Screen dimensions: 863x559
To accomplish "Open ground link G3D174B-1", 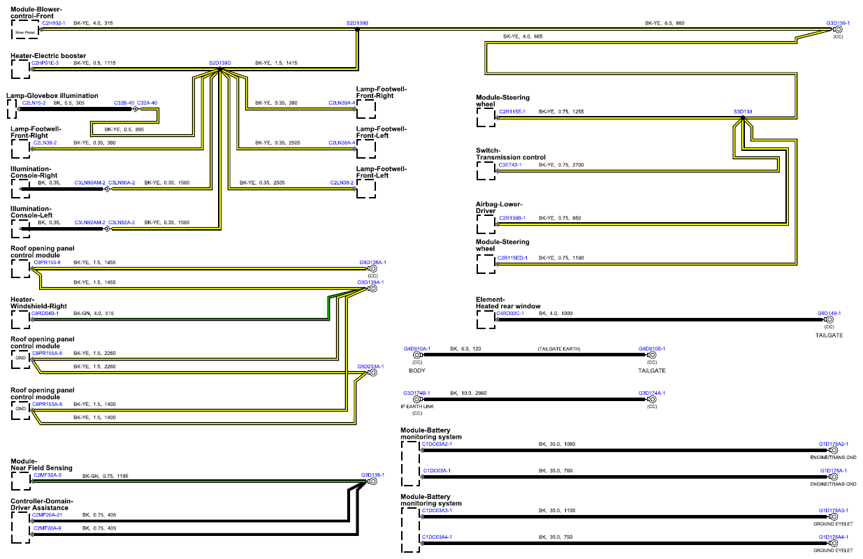I will 417,393.
